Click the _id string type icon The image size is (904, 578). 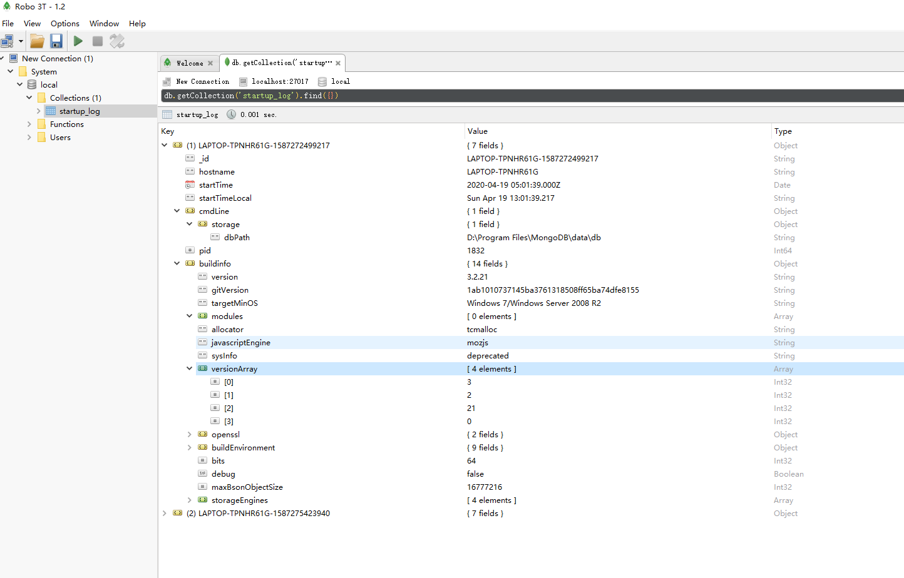click(190, 158)
